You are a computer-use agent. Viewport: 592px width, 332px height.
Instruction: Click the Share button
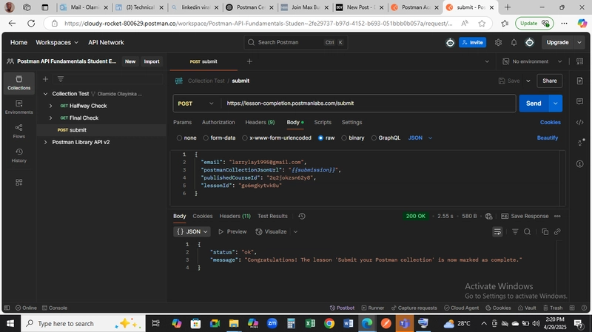[x=549, y=81]
